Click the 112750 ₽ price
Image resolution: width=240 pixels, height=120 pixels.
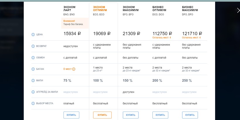[162, 34]
